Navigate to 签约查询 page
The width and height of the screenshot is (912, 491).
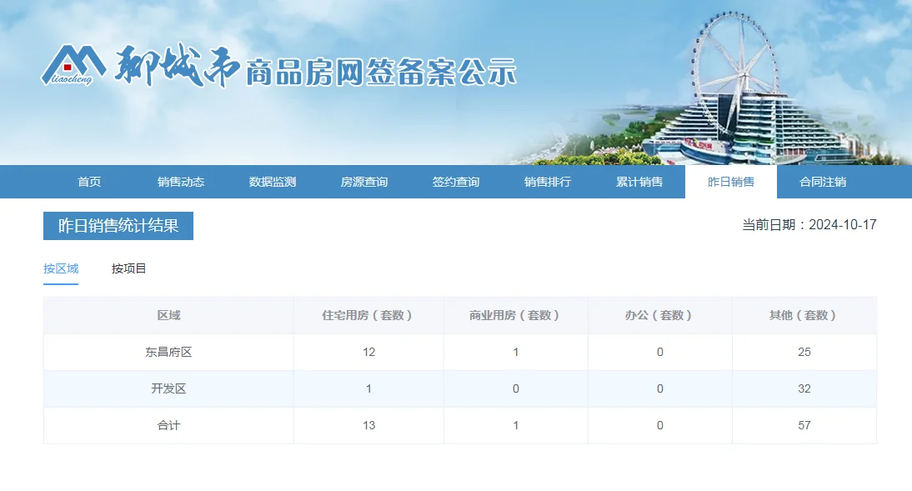[x=456, y=182]
